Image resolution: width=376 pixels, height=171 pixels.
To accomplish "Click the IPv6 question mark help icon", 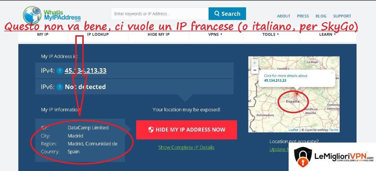I will pyautogui.click(x=60, y=87).
